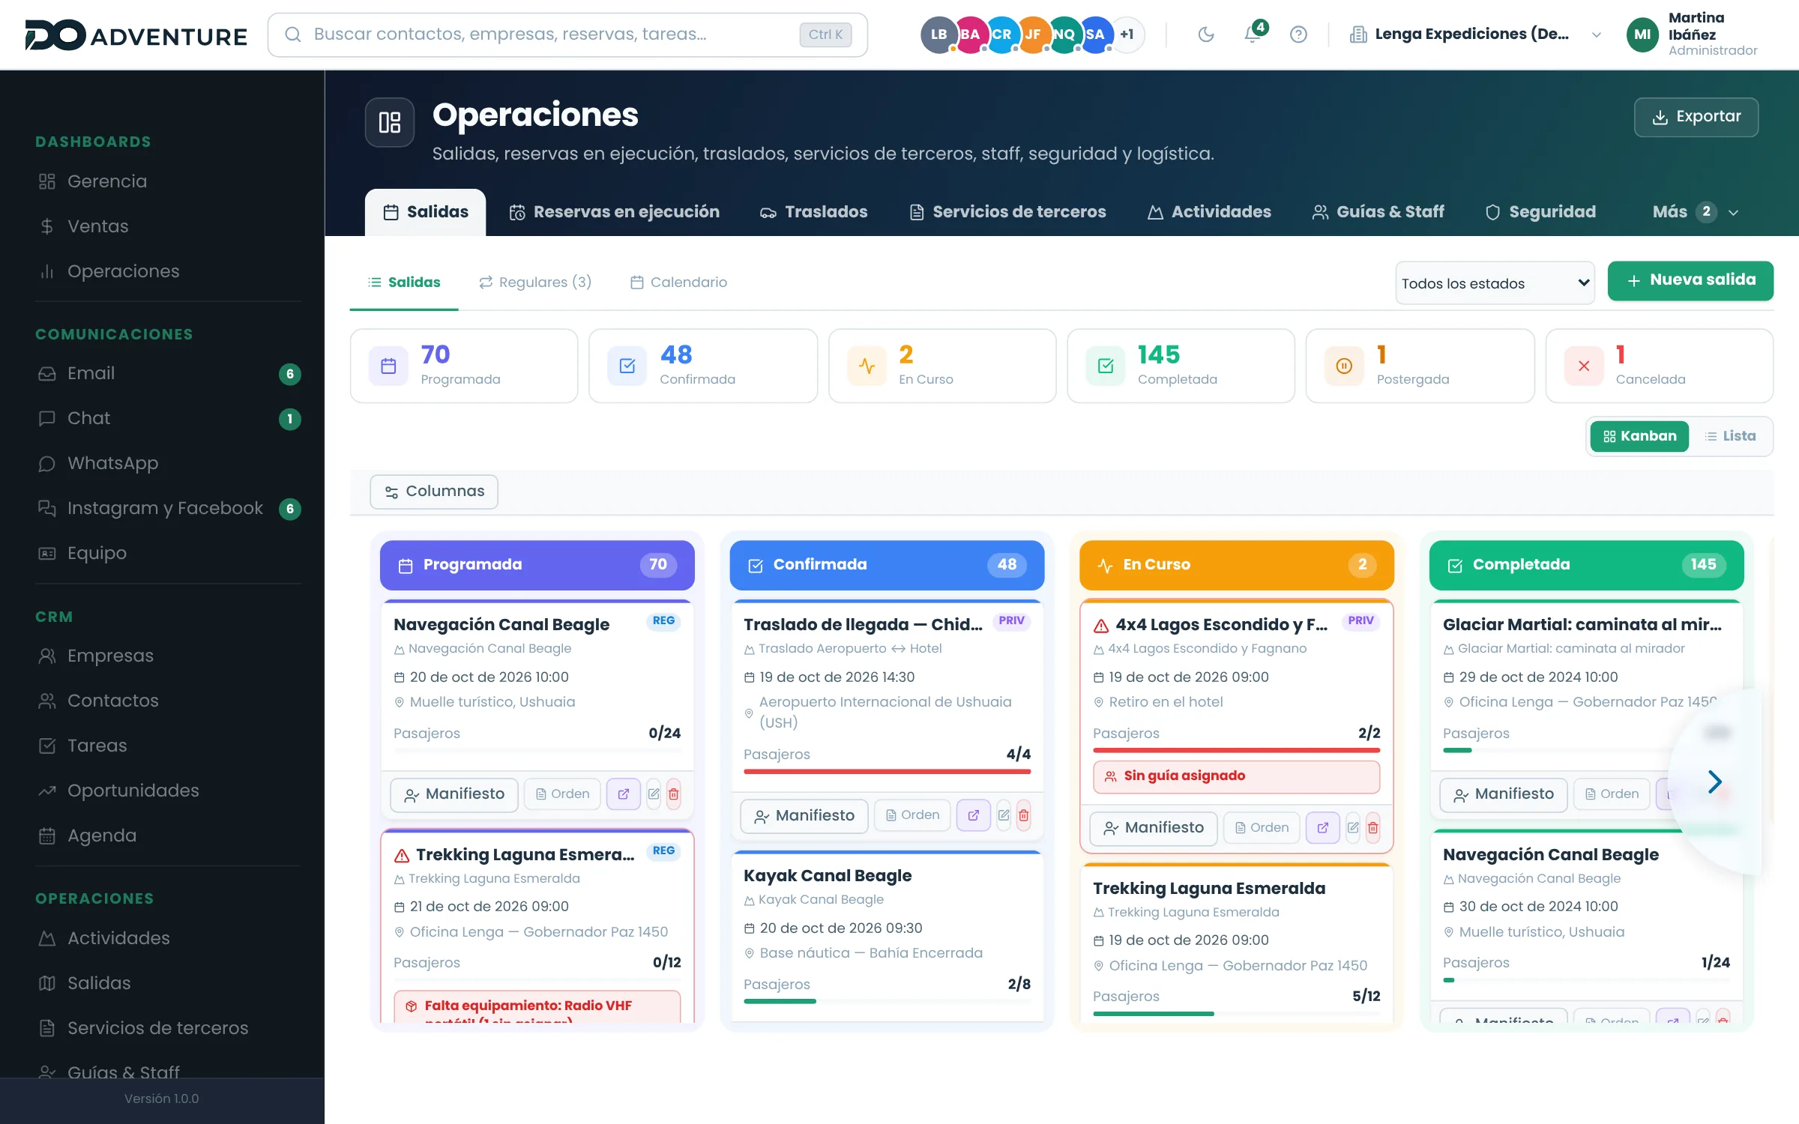Click the warning triangle on Trekking Laguna Esmeralda Programada card
The width and height of the screenshot is (1799, 1124).
402,856
